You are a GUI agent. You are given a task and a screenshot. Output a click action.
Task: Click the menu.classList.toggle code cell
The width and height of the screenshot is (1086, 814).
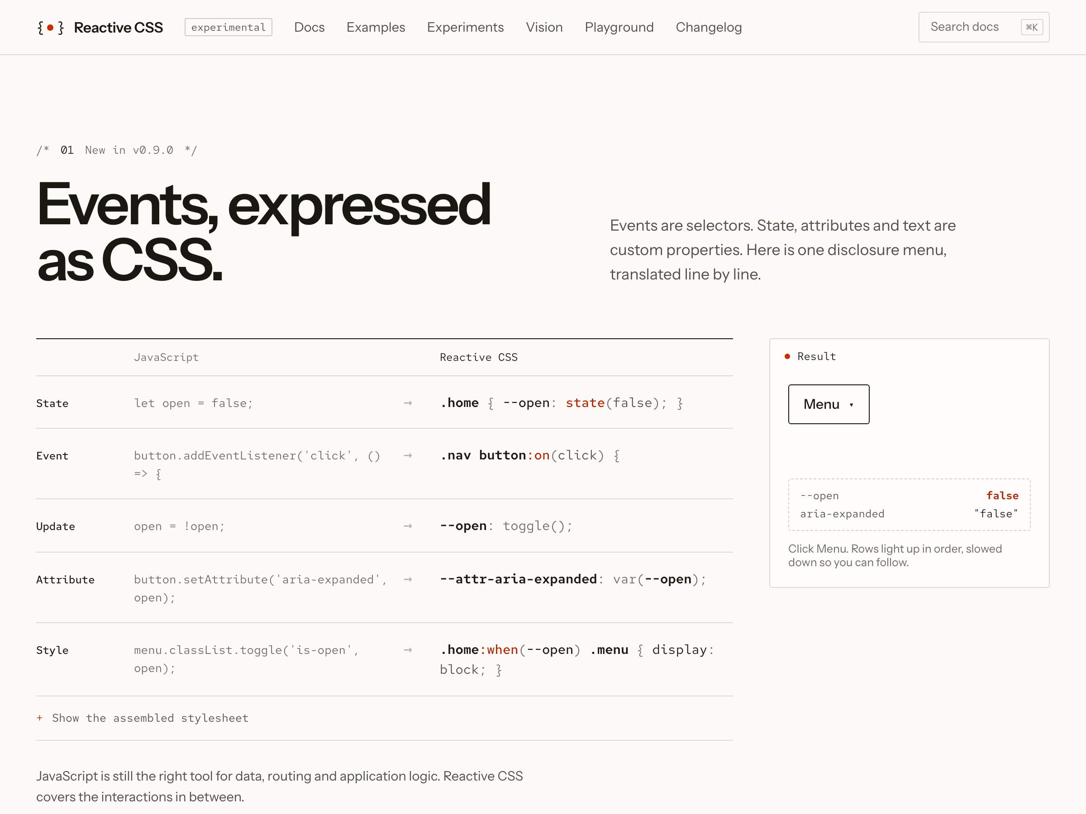[247, 659]
